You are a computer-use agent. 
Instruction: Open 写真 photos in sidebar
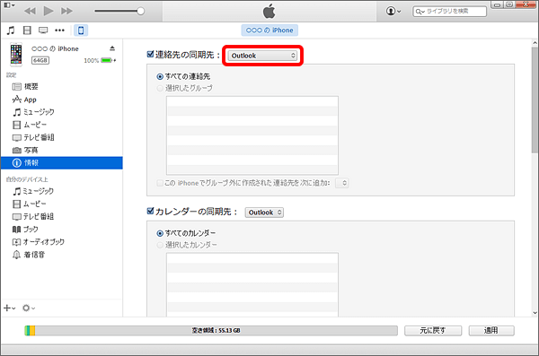tap(25, 150)
